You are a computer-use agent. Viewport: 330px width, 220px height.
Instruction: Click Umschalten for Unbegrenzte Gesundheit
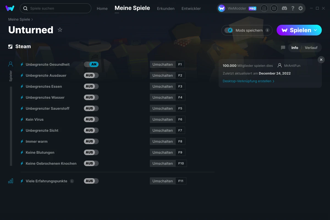(163, 64)
